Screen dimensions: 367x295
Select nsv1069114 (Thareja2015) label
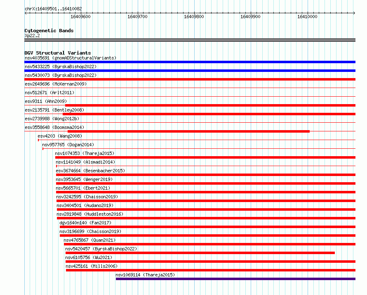pos(145,275)
